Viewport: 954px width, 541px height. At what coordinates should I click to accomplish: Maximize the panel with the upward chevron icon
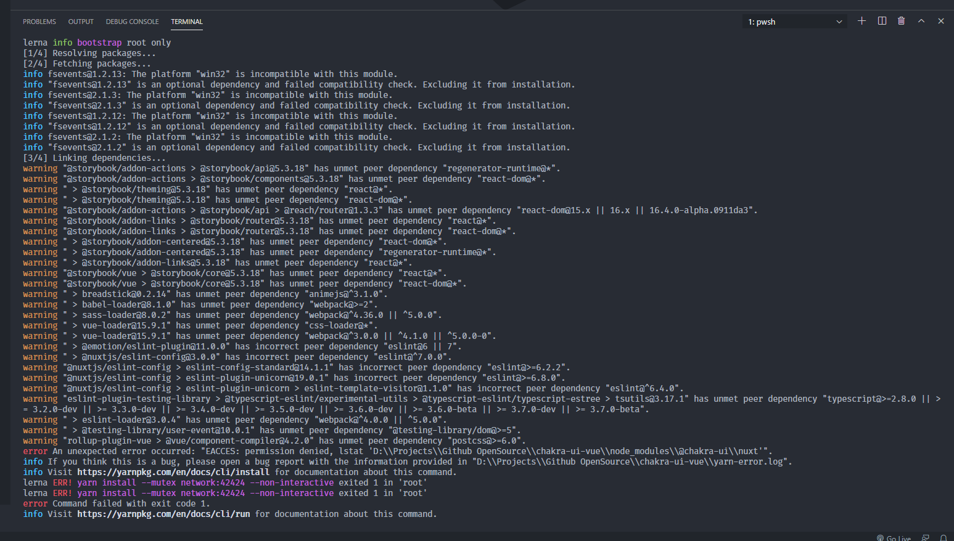pos(921,20)
